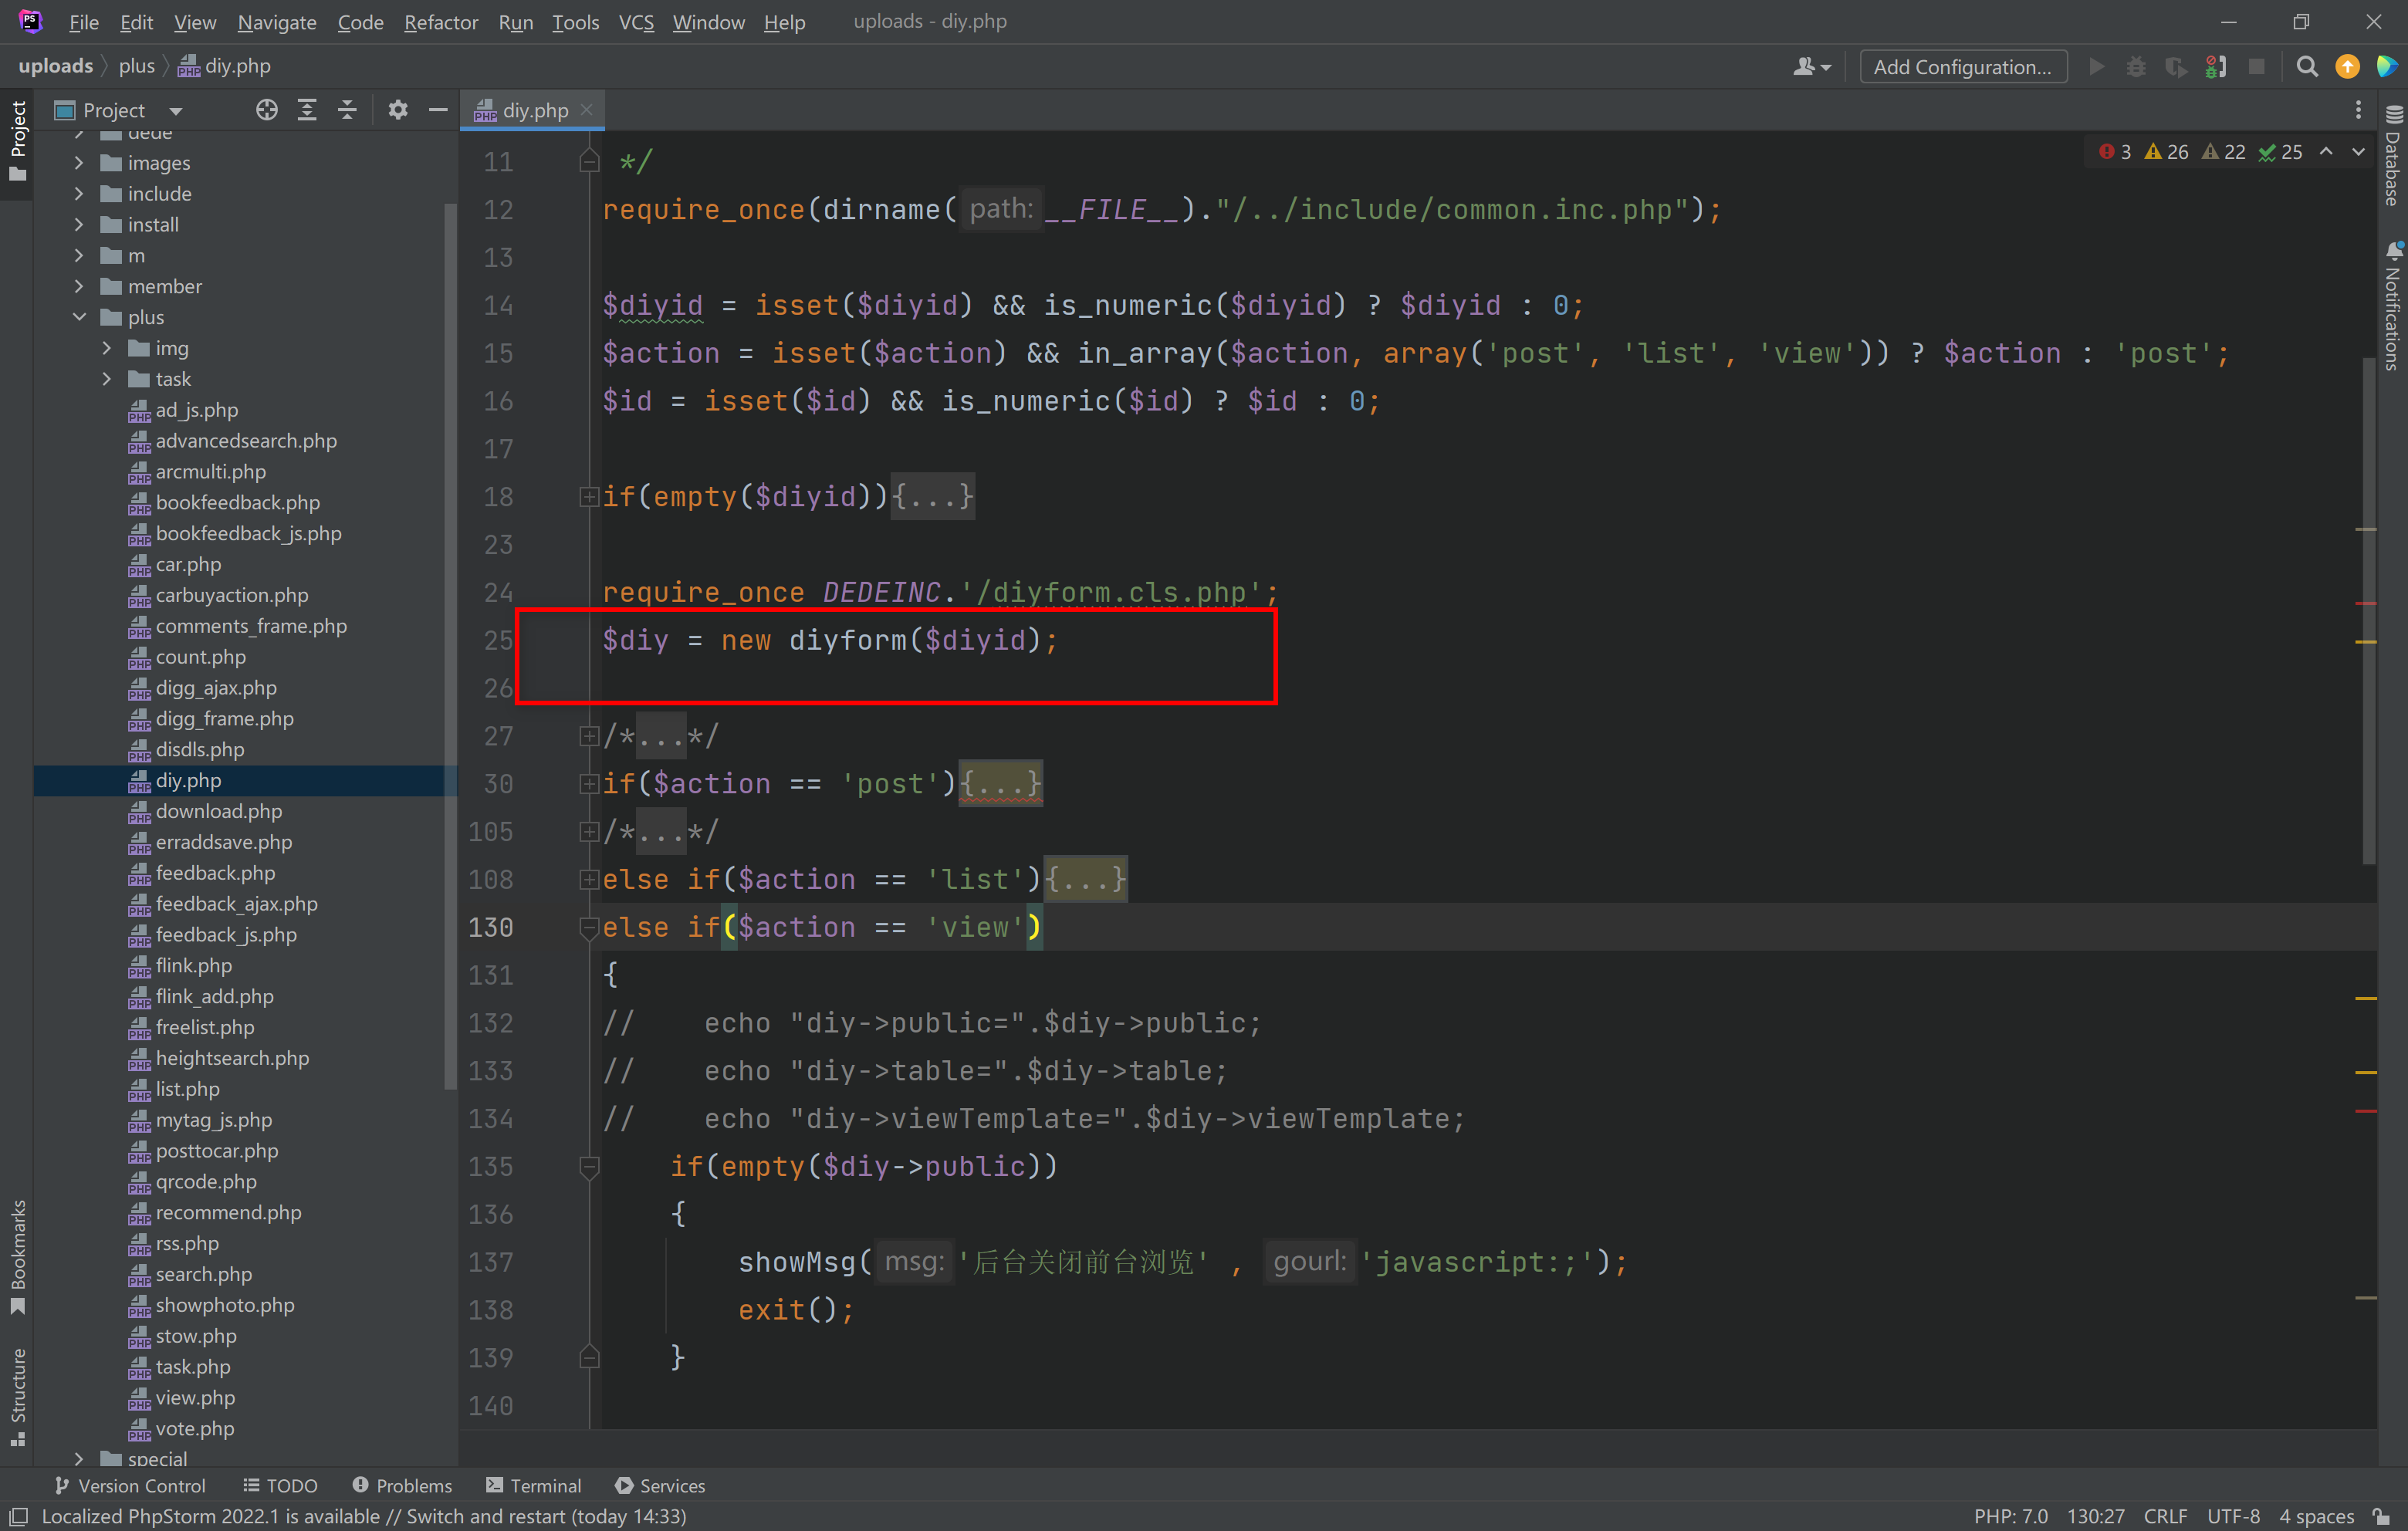Screen dimensions: 2408x1531
Task: Collapse the plus folder
Action: click(x=79, y=317)
